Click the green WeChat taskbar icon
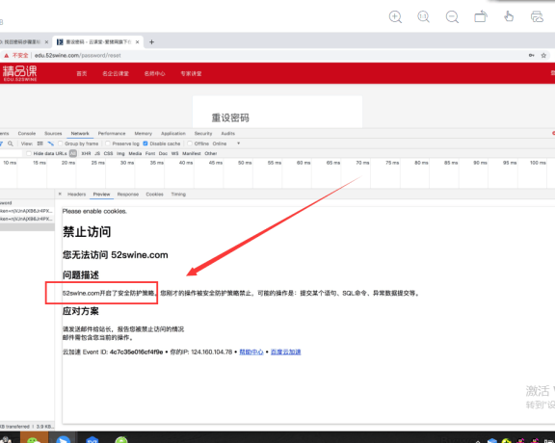555x443 pixels. [x=34, y=438]
